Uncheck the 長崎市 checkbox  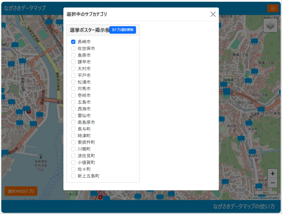pos(73,42)
